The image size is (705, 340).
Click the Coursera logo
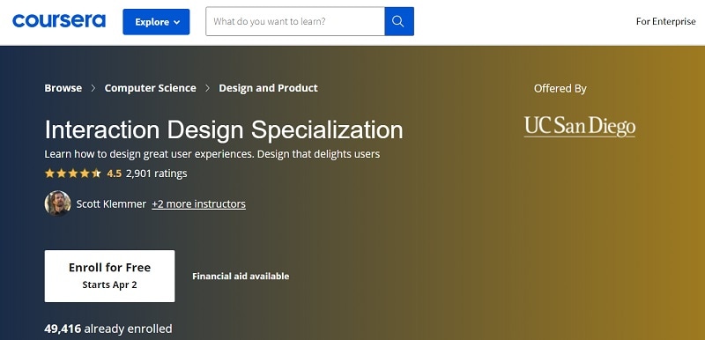pyautogui.click(x=59, y=21)
